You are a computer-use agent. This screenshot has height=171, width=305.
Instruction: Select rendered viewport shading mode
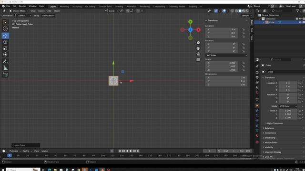(x=247, y=11)
